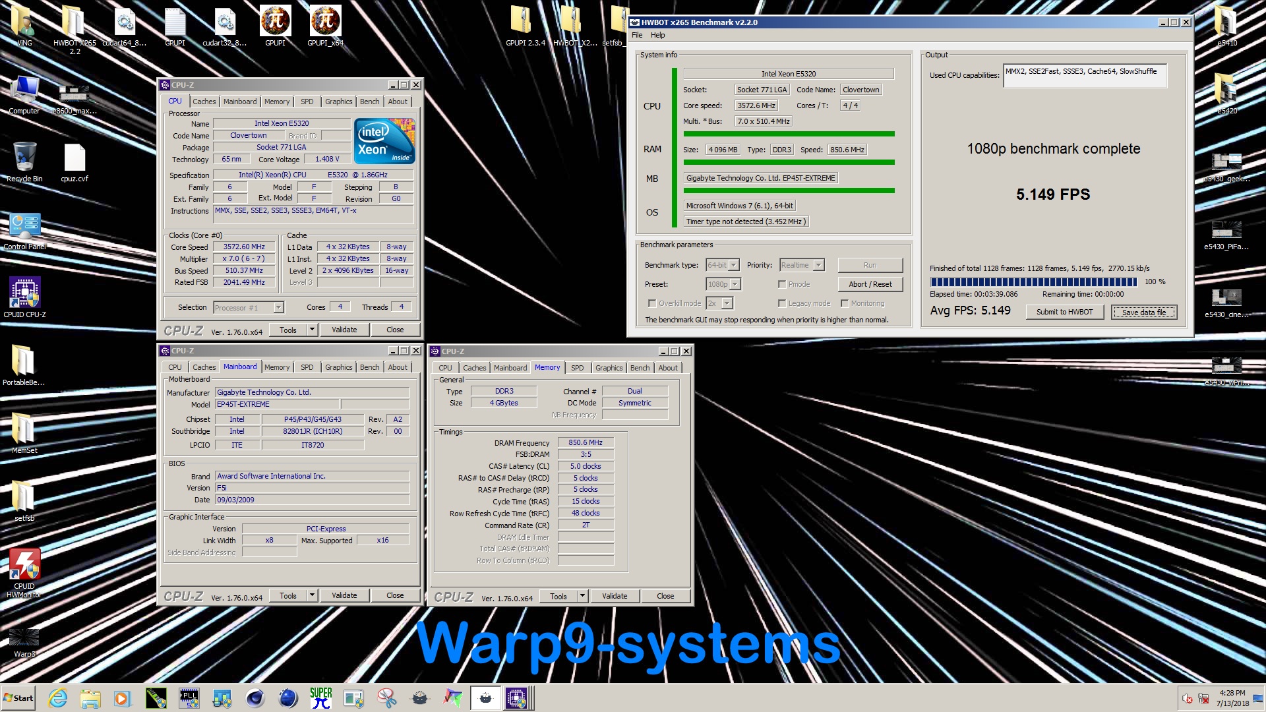Switch to SPD tab in the top CPU-Z window
Viewport: 1266px width, 712px height.
point(307,102)
